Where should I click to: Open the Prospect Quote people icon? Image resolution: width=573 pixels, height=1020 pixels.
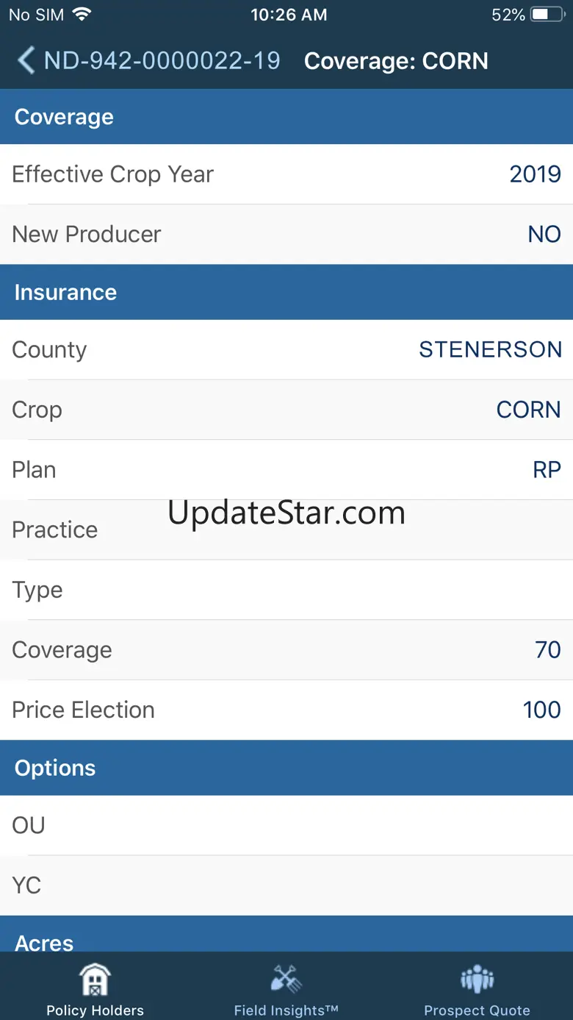pyautogui.click(x=477, y=980)
